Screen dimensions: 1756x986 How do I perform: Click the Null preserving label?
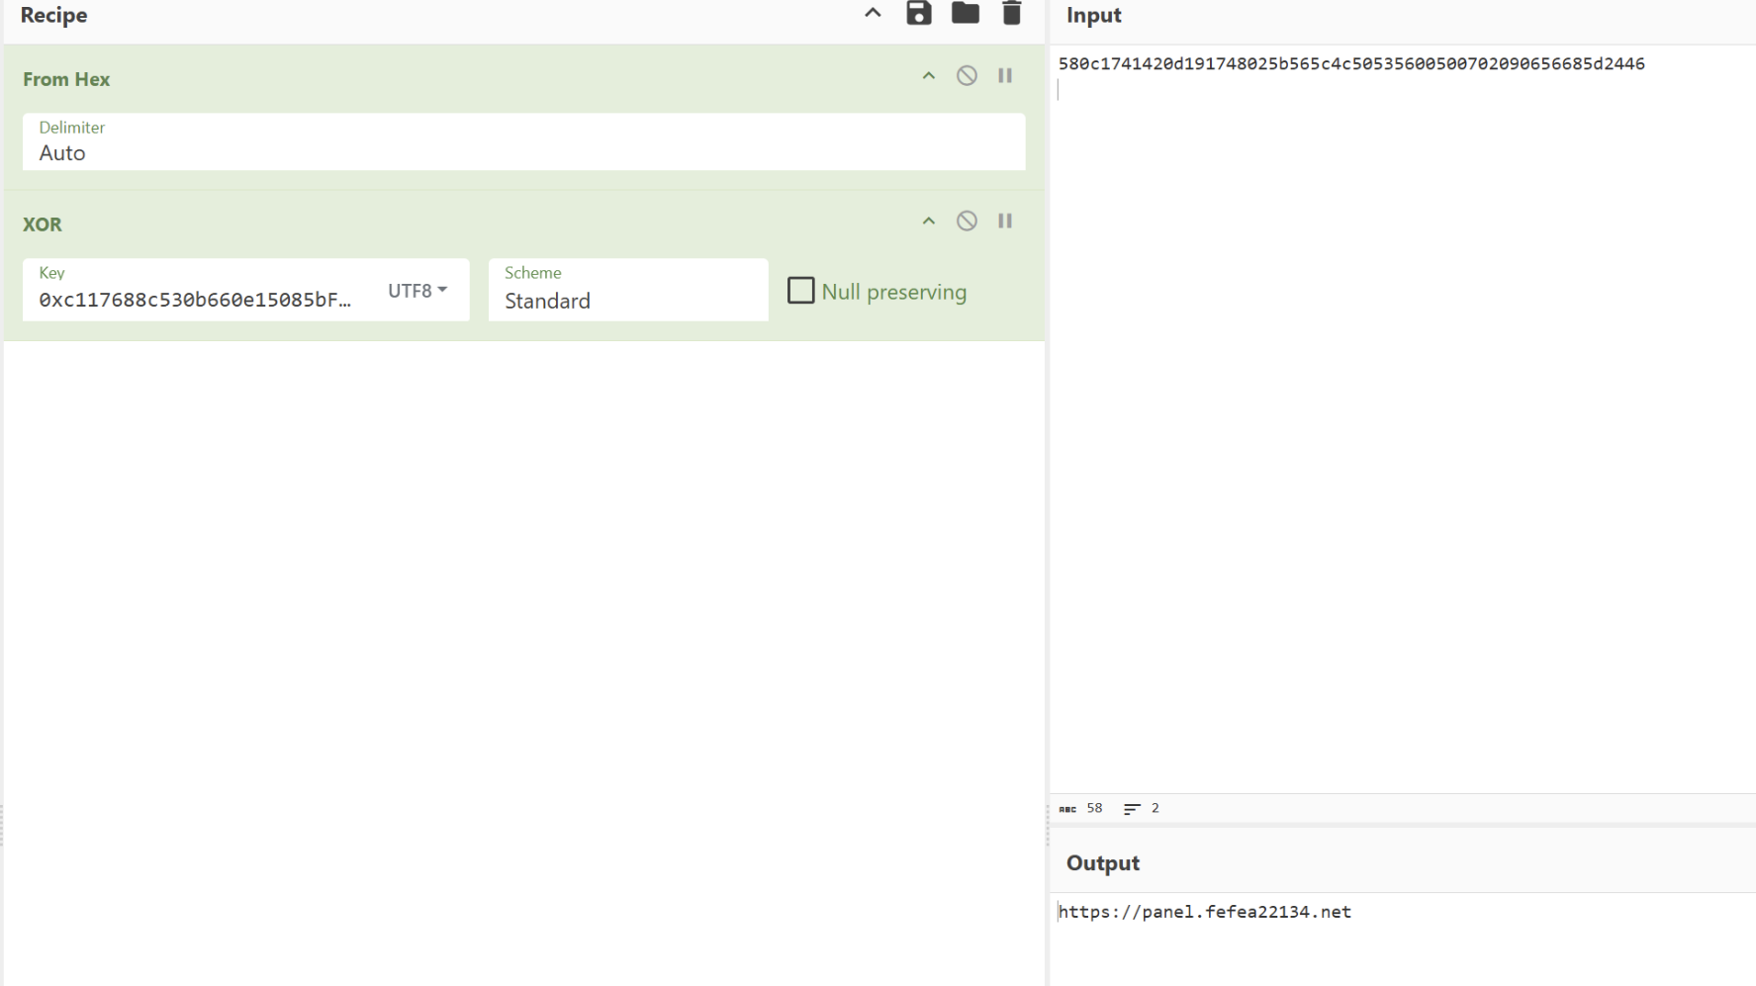[894, 292]
